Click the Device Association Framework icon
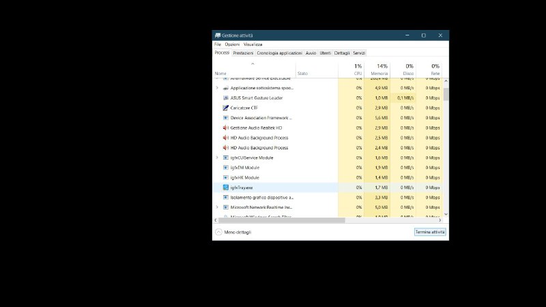The image size is (546, 307). [x=226, y=117]
